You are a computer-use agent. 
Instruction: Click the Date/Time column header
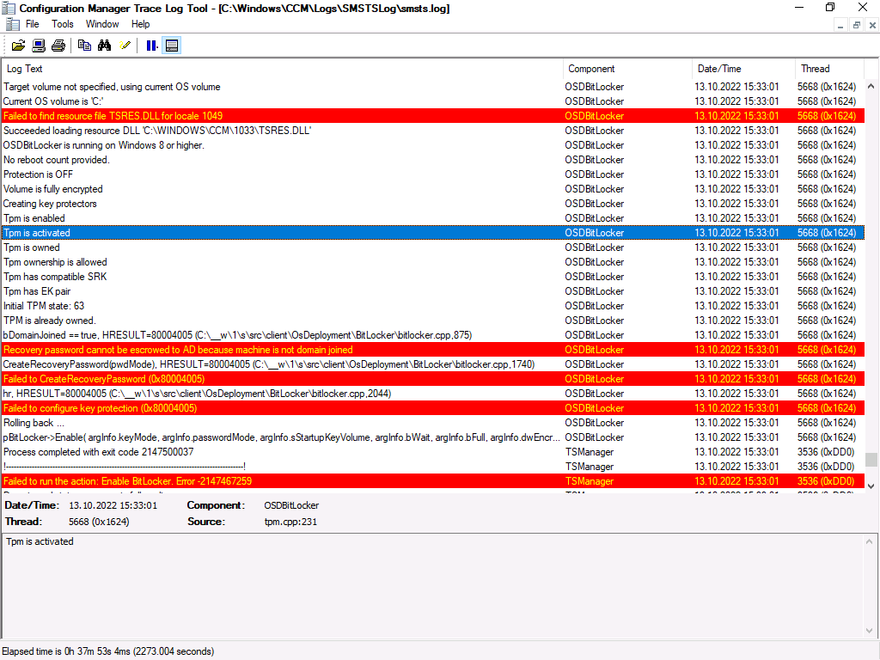pyautogui.click(x=743, y=69)
